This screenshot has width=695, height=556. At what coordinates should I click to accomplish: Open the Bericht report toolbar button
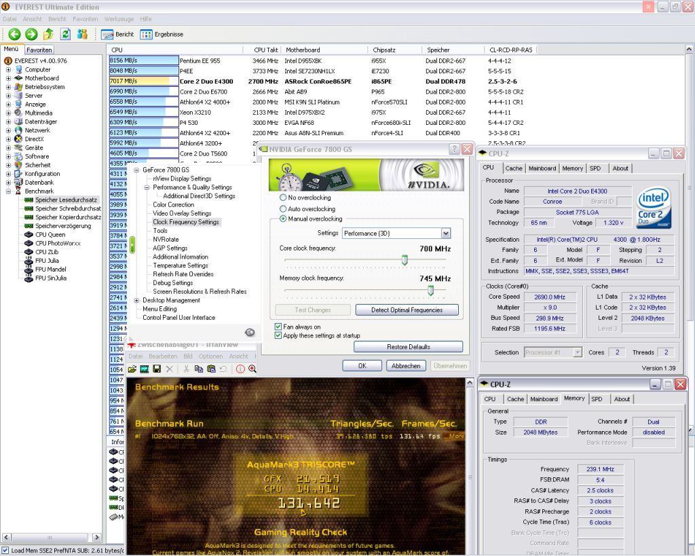(117, 34)
